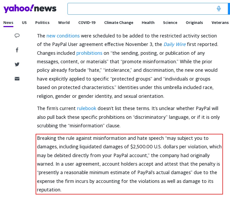Share article on Facebook
This screenshot has width=230, height=197.
click(x=17, y=50)
